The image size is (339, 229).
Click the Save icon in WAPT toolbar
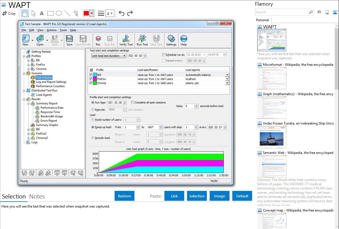click(69, 40)
